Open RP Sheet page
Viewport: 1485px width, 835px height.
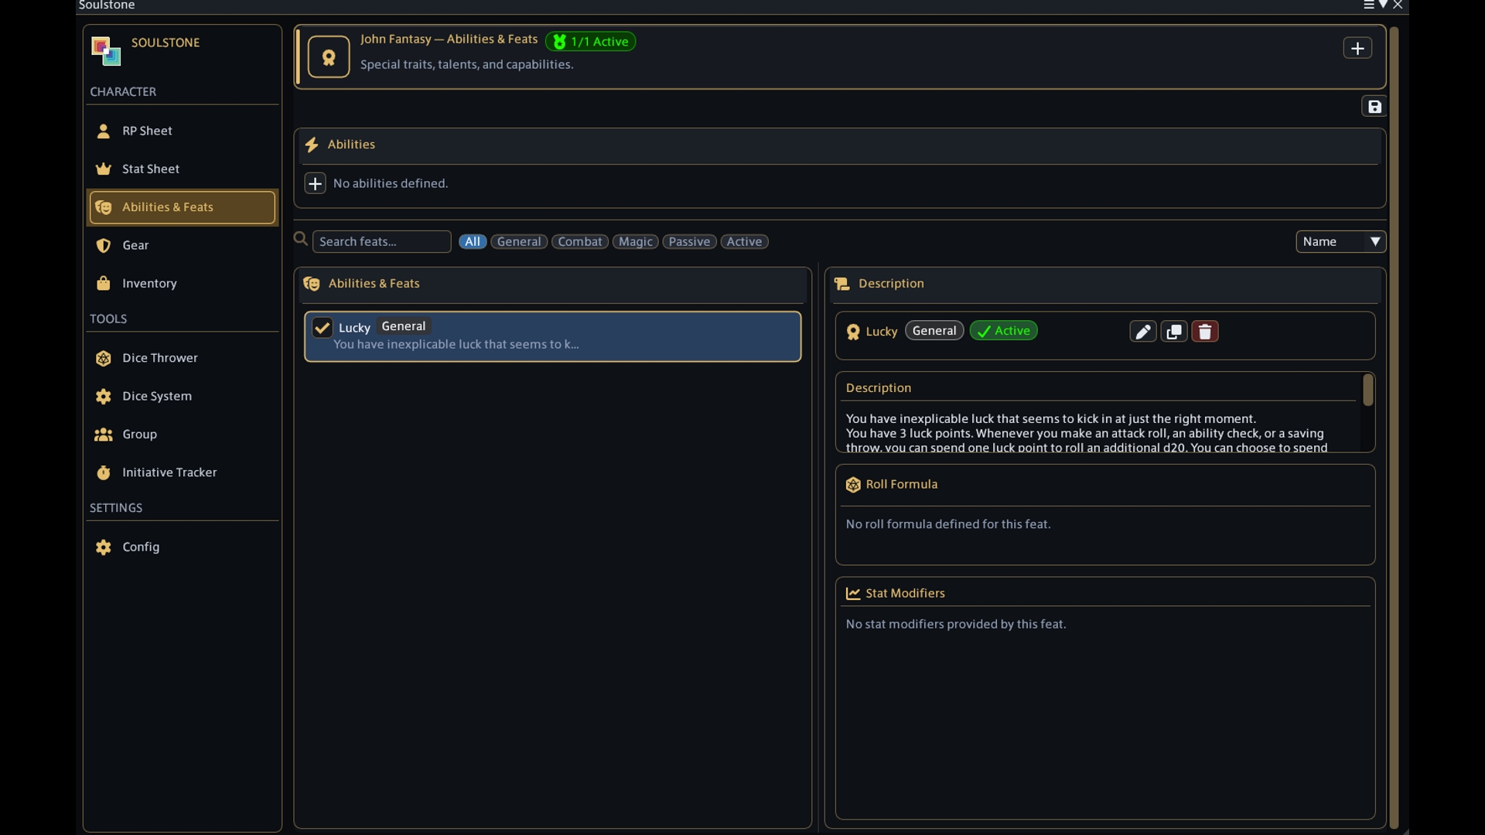click(x=183, y=131)
